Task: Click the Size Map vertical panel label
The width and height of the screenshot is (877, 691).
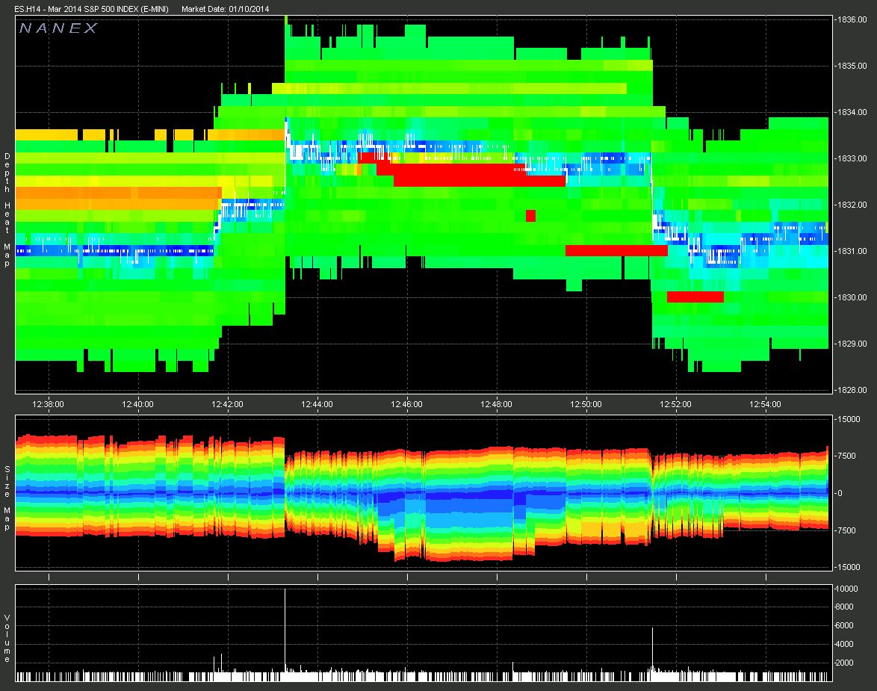Action: tap(7, 498)
